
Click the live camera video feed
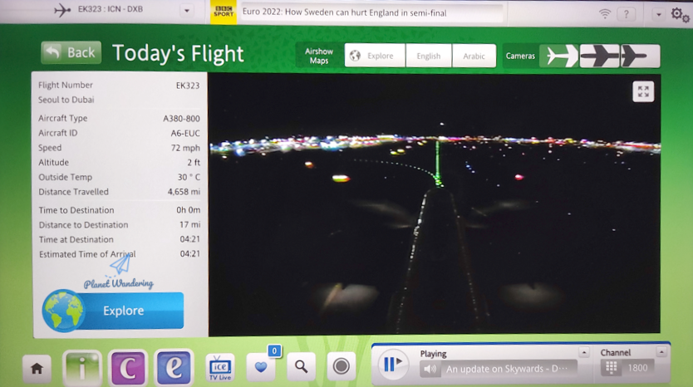click(x=435, y=203)
